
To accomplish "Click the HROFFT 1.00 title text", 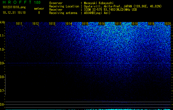I will tap(21, 2).
